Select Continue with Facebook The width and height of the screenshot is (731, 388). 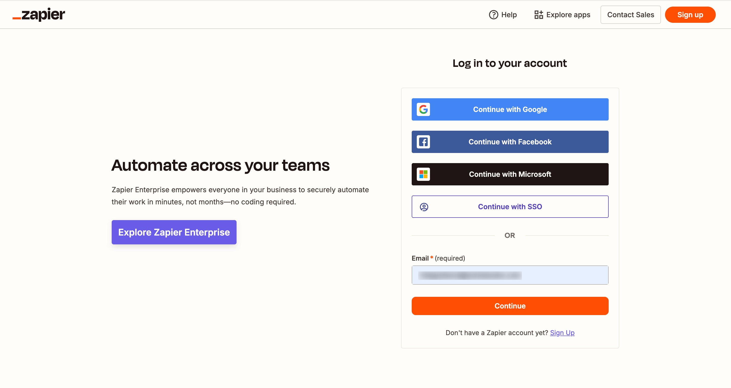(510, 142)
